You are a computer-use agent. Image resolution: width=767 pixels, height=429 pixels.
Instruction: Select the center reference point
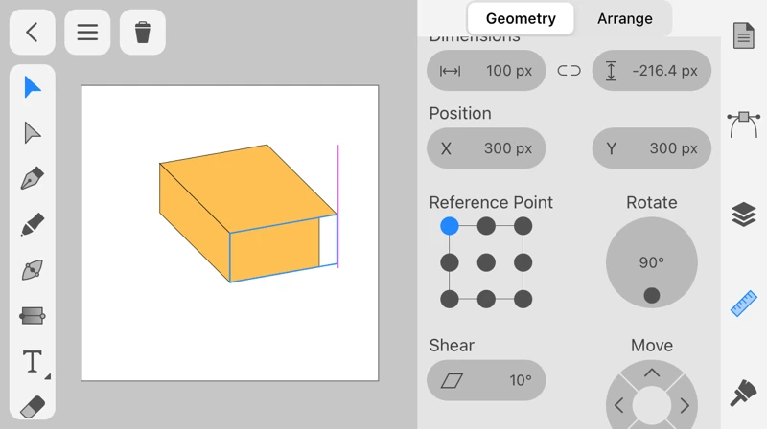point(486,262)
